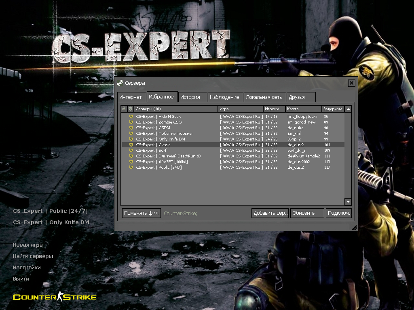The image size is (414, 310).
Task: Click map name de_dust2002
Action: pyautogui.click(x=299, y=162)
